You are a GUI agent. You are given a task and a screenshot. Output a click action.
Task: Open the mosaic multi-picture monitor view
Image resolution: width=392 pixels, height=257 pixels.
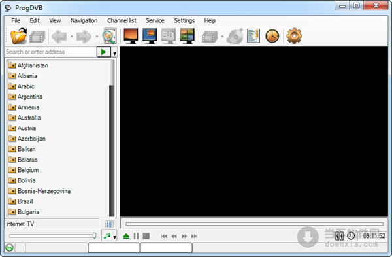tap(187, 36)
